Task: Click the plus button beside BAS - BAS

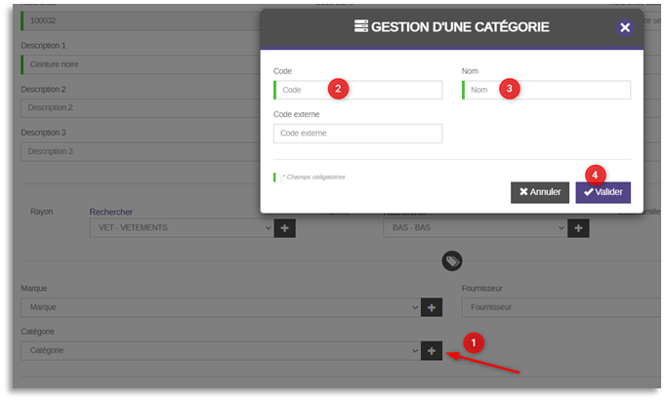Action: tap(578, 227)
